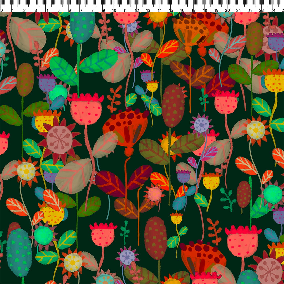Click the 8 mark on the ruler
The width and height of the screenshot is (284, 284).
click(92, 10)
